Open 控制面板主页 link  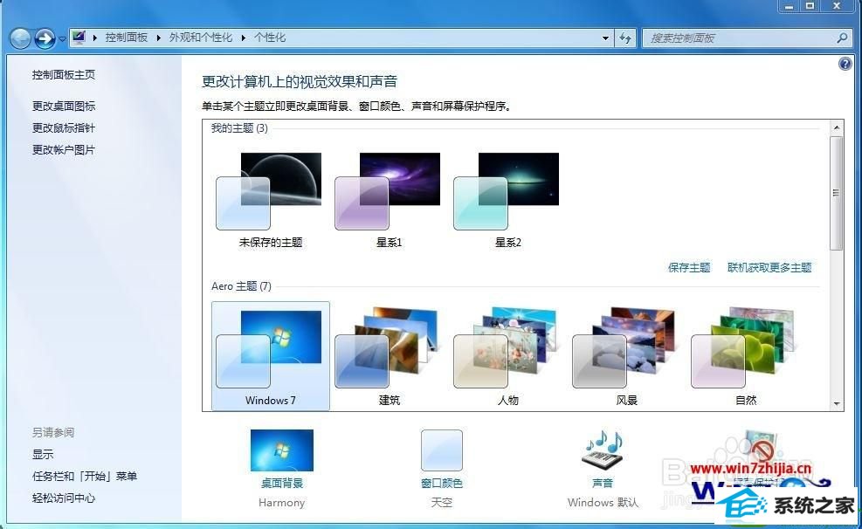[x=64, y=75]
